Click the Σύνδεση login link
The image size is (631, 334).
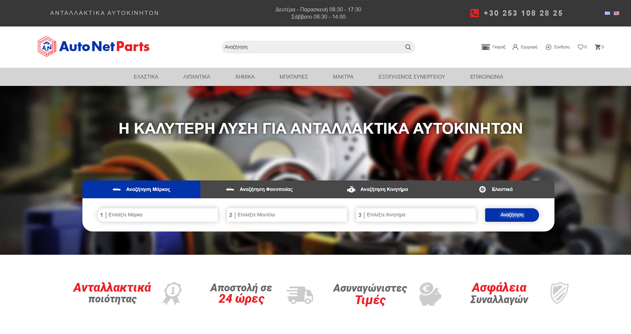click(x=558, y=47)
